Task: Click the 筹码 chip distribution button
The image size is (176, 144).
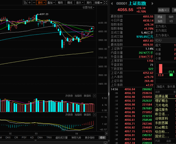Action: [60, 3]
